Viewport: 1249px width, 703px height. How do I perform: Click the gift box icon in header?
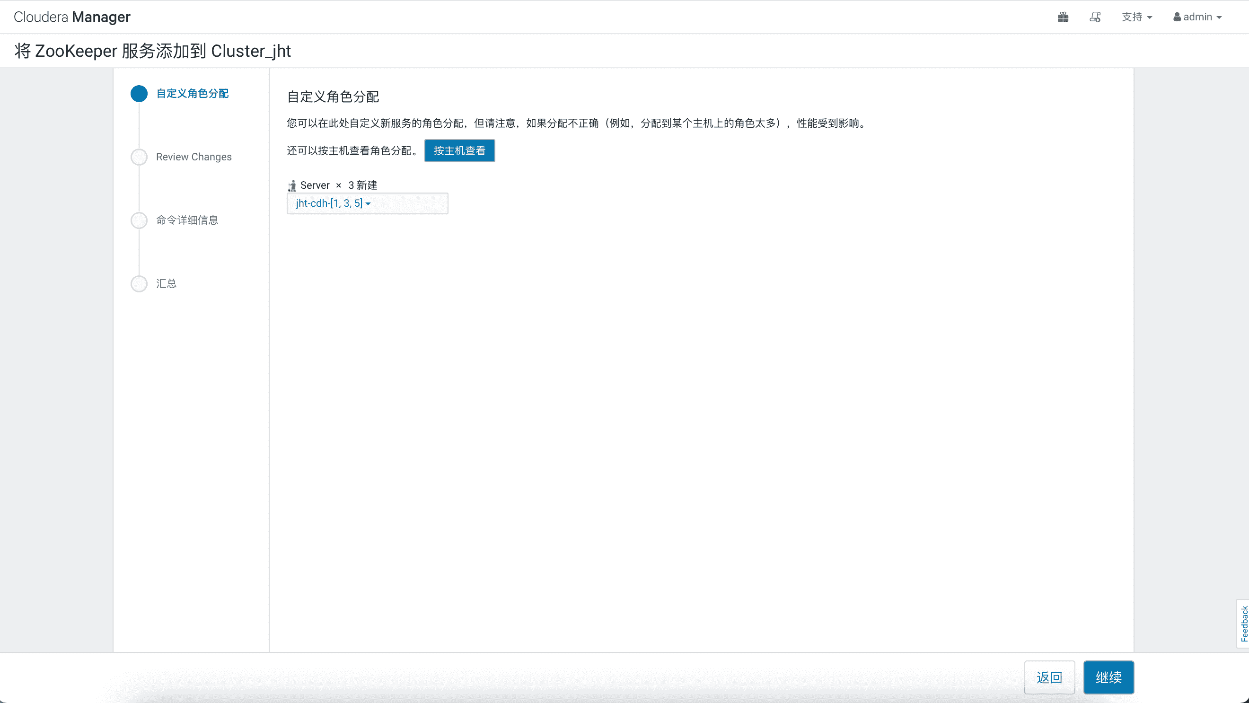[1063, 17]
